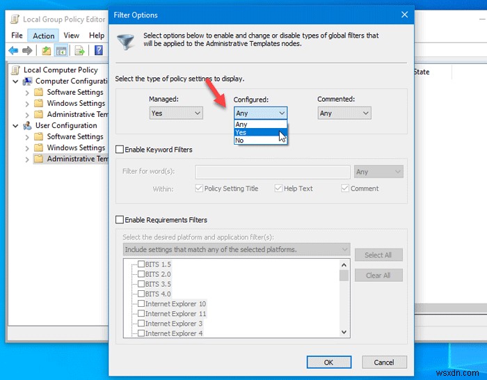Click the platform list scroll down arrow
Screen dimensions: 487x380
344,332
